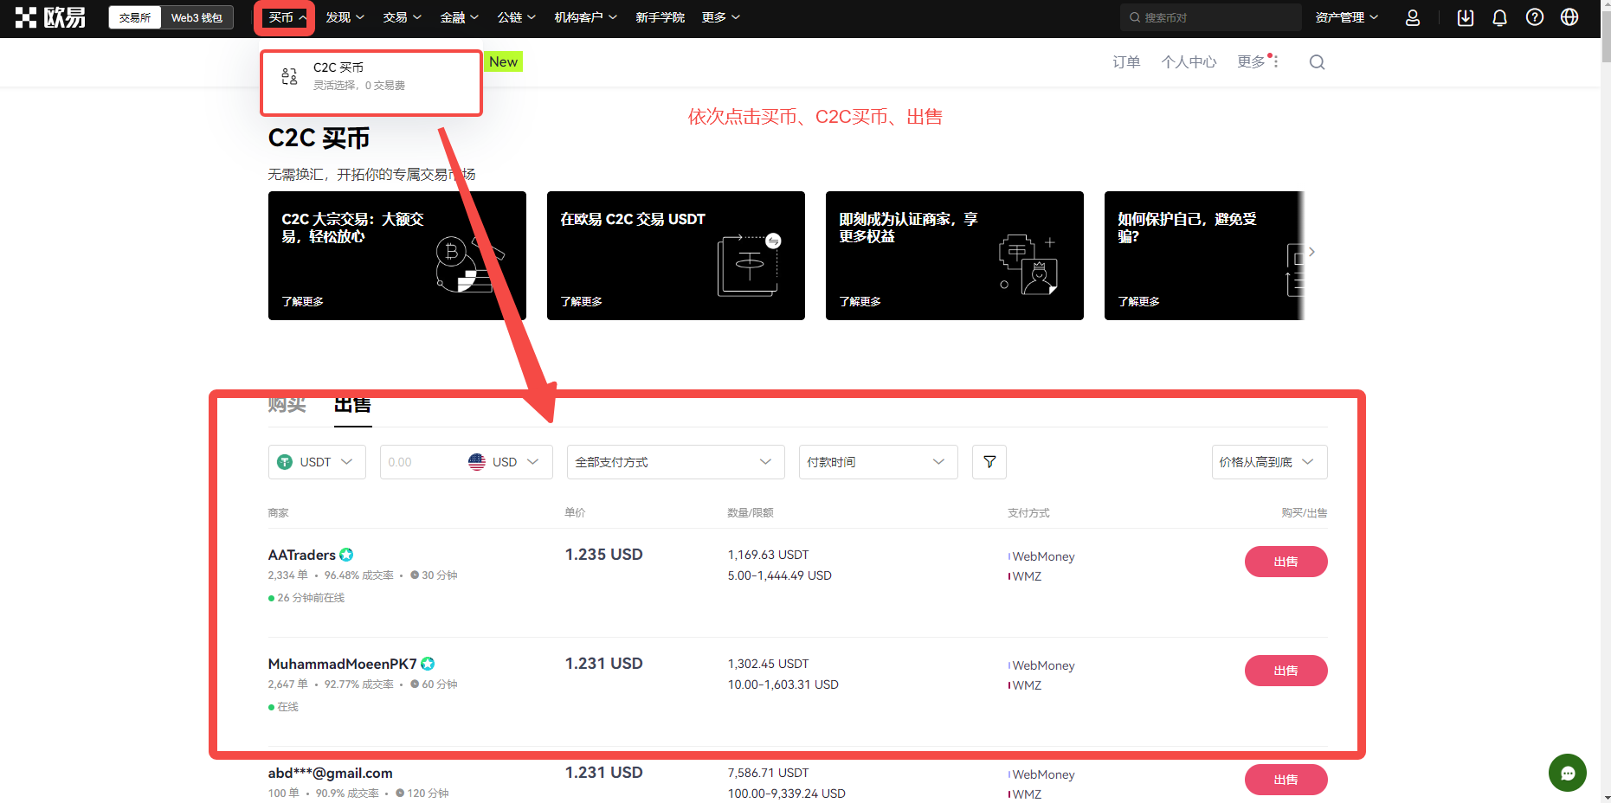Image resolution: width=1611 pixels, height=803 pixels.
Task: Open the 全部支付方式 dropdown
Action: coord(675,462)
